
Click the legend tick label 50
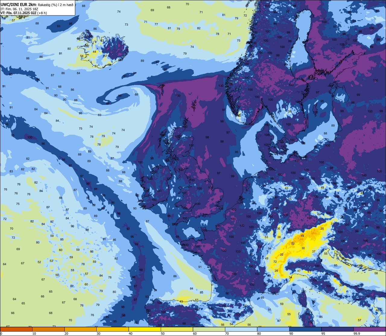(x=163, y=334)
